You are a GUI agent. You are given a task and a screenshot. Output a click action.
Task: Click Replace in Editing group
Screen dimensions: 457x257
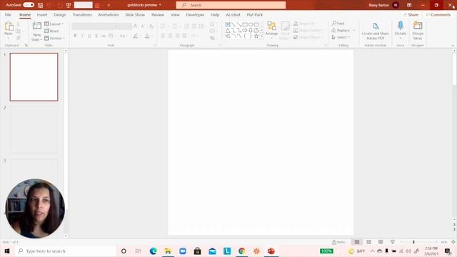[343, 30]
